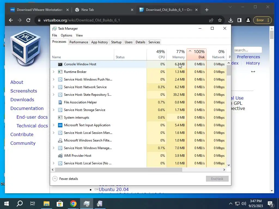Switch to the Users tab
Viewport: 279px width, 209px height.
coord(129,42)
